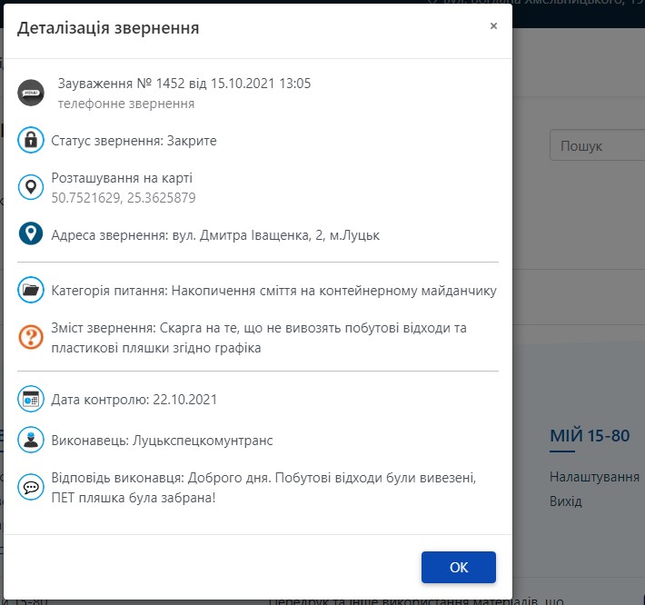Click the folder icon next to Категорія питання
This screenshot has height=605, width=645.
(32, 291)
